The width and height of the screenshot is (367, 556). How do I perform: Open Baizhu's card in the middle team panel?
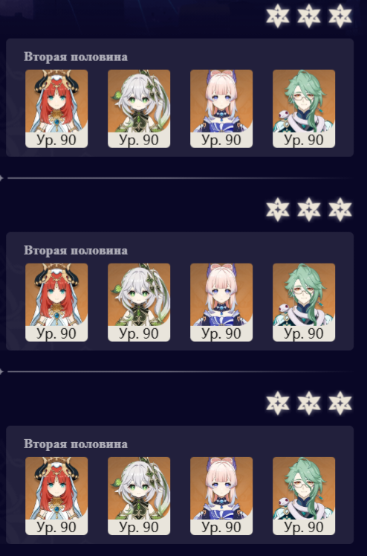tap(304, 302)
